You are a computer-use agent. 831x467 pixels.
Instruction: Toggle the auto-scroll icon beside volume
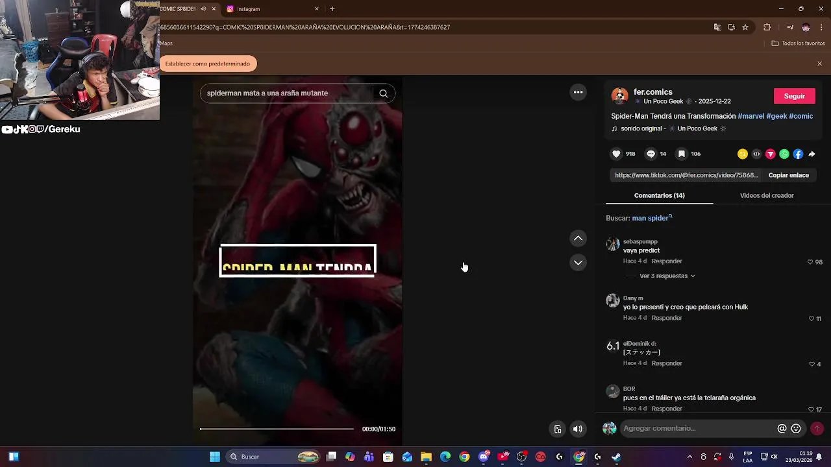558,429
